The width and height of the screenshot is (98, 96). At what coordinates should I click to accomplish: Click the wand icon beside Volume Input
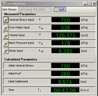6,36
